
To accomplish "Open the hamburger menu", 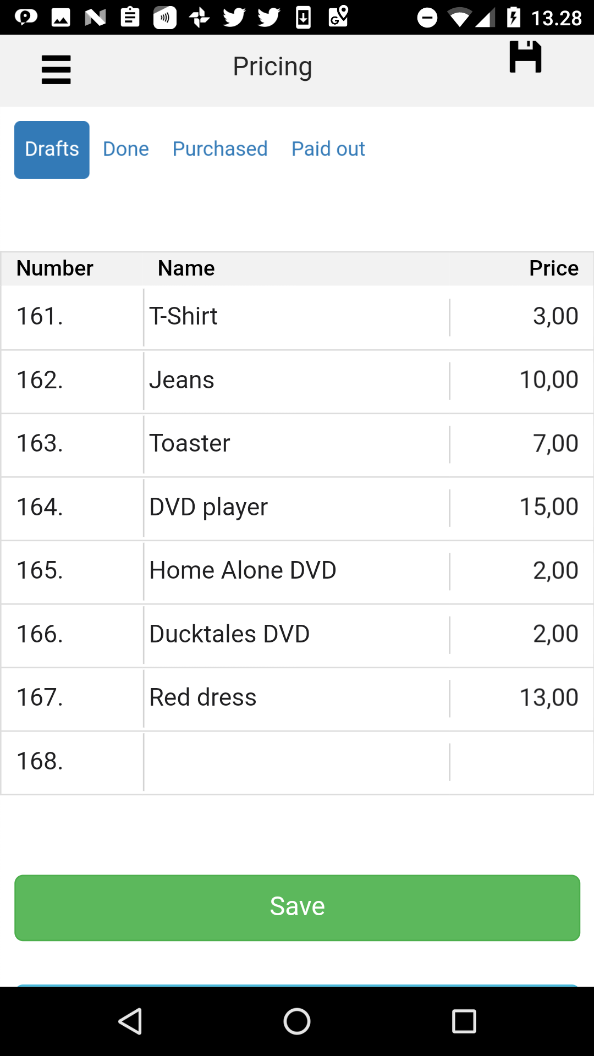I will [56, 69].
